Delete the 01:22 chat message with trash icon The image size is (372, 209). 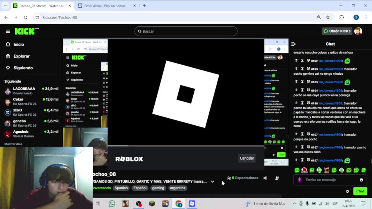coord(296,61)
